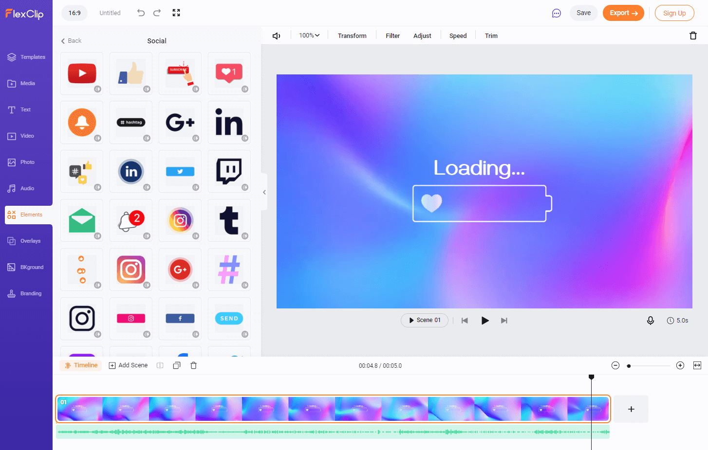Click the Export button
The height and width of the screenshot is (450, 708).
pos(623,13)
